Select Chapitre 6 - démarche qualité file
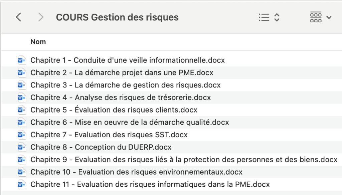Image resolution: width=342 pixels, height=195 pixels. coord(172,122)
